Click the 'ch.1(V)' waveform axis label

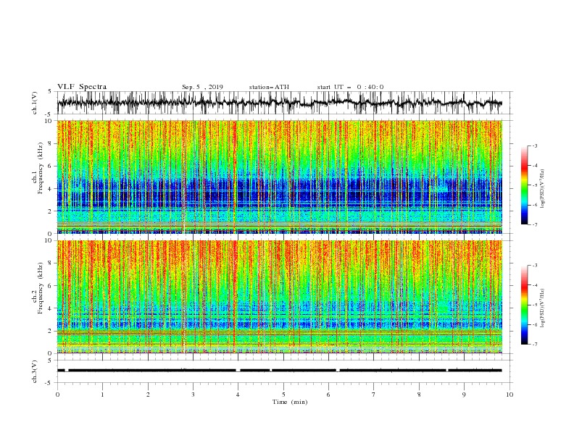pyautogui.click(x=35, y=103)
